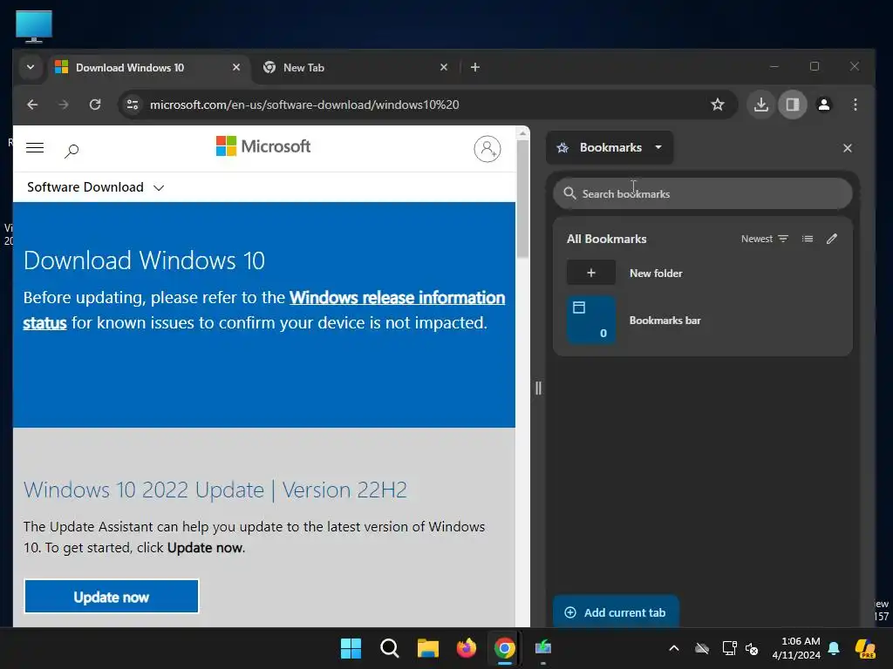Close the New Tab tab
The height and width of the screenshot is (669, 893).
[x=444, y=67]
